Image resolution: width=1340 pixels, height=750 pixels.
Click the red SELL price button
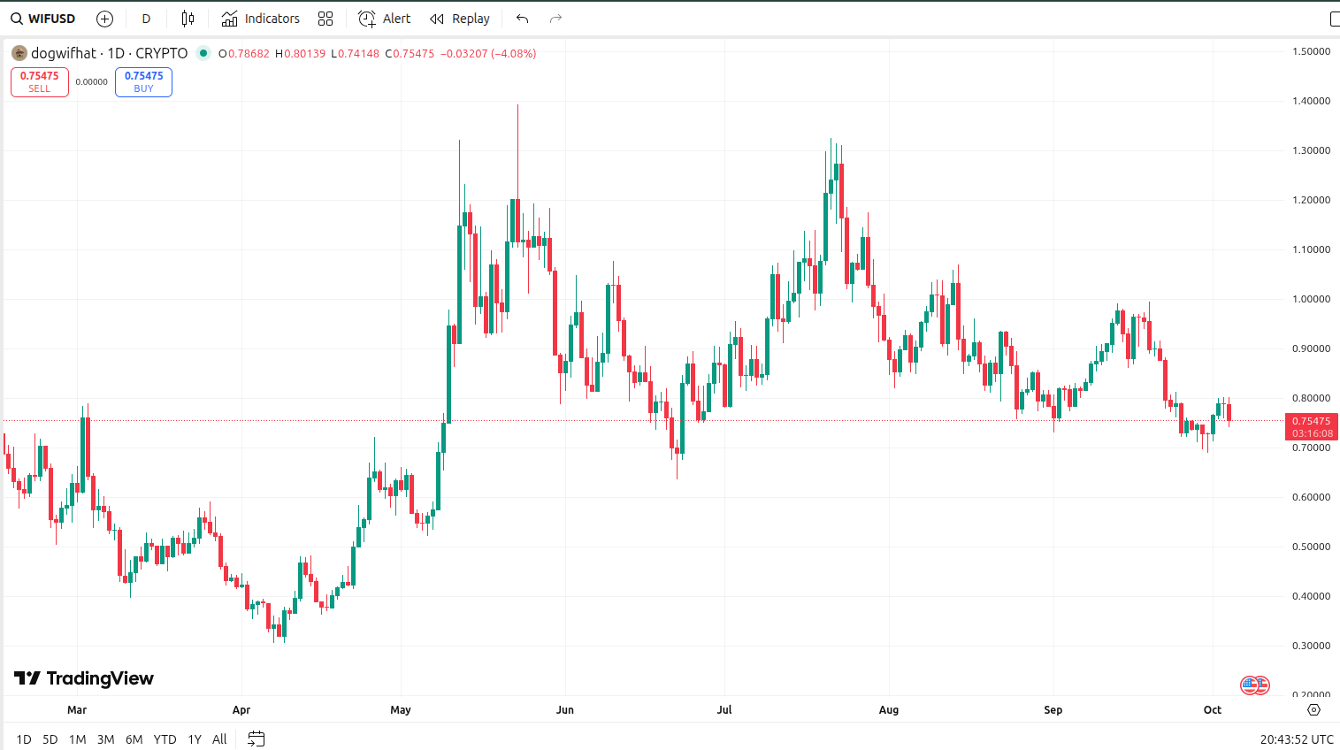pyautogui.click(x=40, y=81)
